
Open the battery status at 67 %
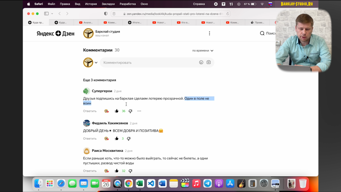pos(250,4)
